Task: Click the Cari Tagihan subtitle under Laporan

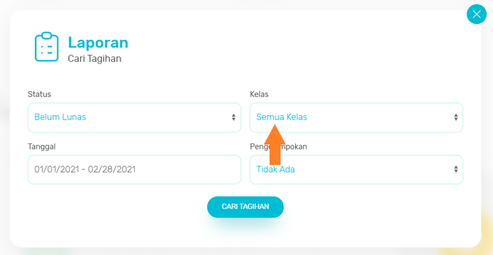Action: click(x=95, y=59)
